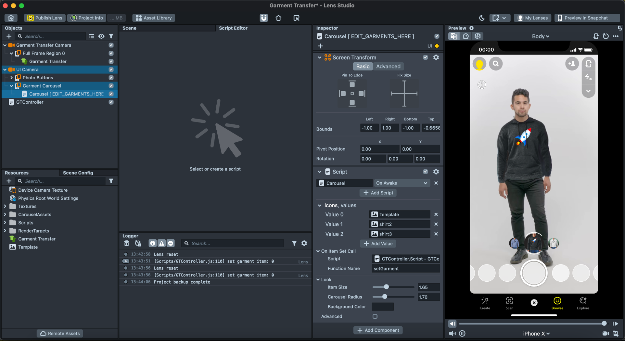The height and width of the screenshot is (341, 625).
Task: Toggle GTController object visibility checkbox
Action: 111,102
